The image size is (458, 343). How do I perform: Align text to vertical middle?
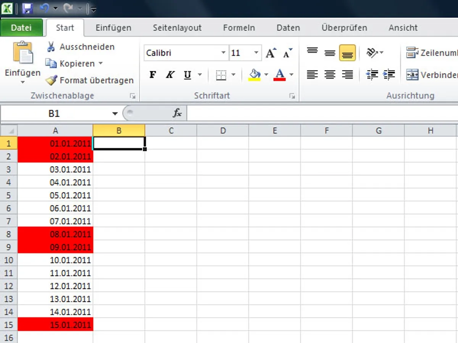click(330, 53)
